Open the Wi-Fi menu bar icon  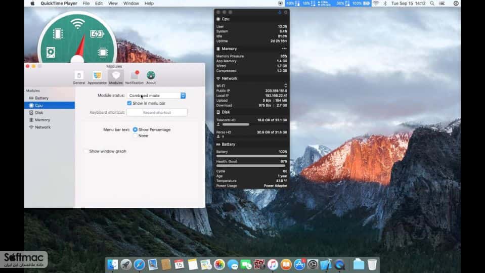point(376,4)
